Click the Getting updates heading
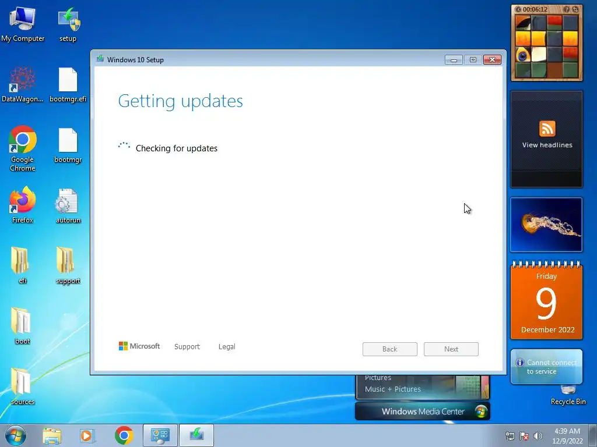 181,101
